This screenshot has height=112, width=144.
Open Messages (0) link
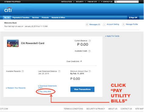(x=95, y=24)
